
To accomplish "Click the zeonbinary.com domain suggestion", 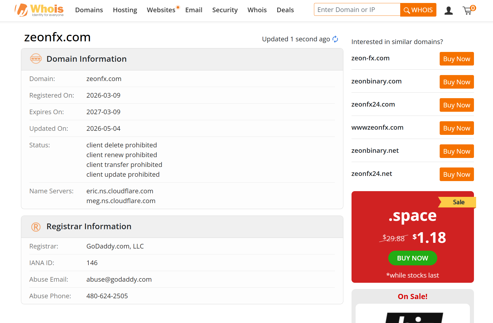I will pos(376,81).
